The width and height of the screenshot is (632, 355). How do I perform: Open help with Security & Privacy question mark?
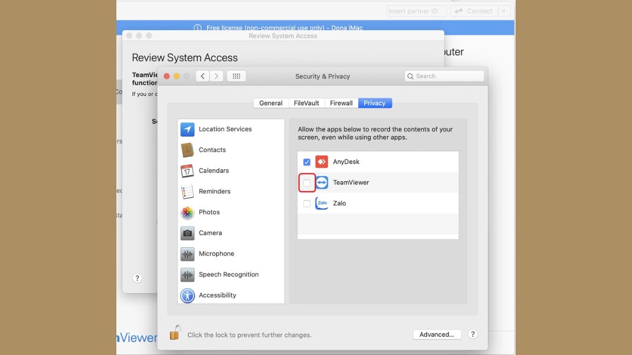pos(473,334)
